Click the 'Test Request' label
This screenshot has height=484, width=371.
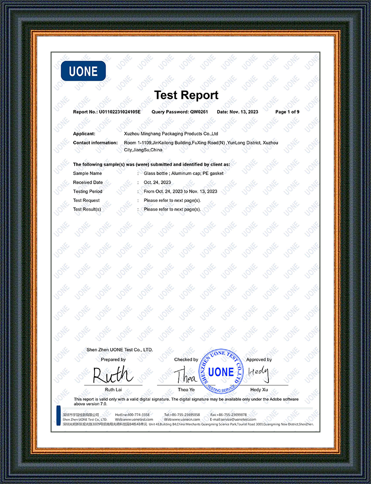click(x=86, y=201)
